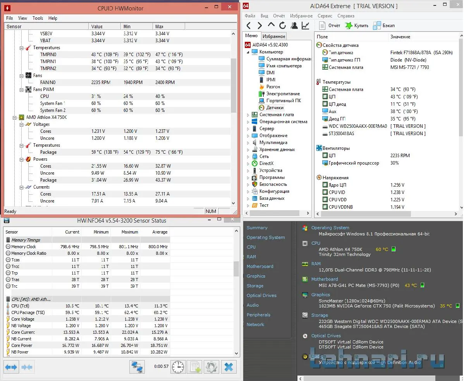This screenshot has height=381, width=464.
Task: Click the AIDA64 refresh toolbar icon
Action: [x=282, y=26]
